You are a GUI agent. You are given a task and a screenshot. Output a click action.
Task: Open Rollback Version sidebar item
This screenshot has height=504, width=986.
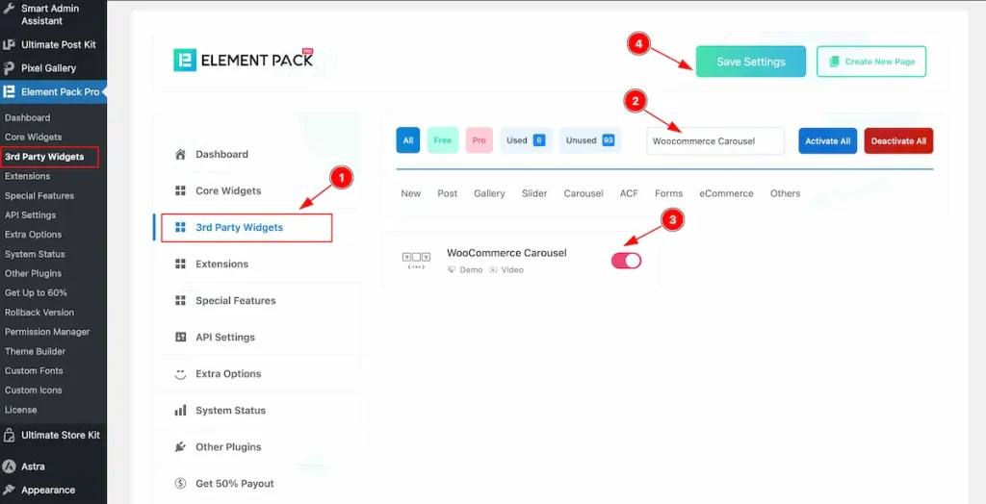39,313
